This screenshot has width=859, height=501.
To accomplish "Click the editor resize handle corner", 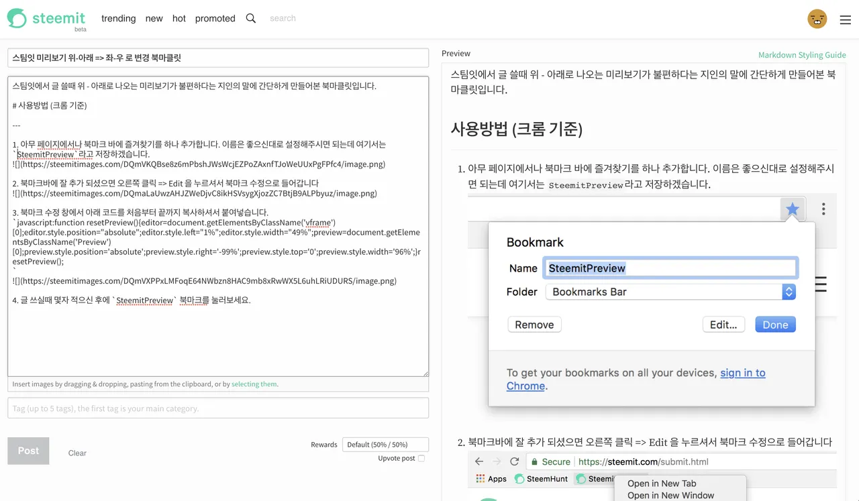I will [425, 373].
